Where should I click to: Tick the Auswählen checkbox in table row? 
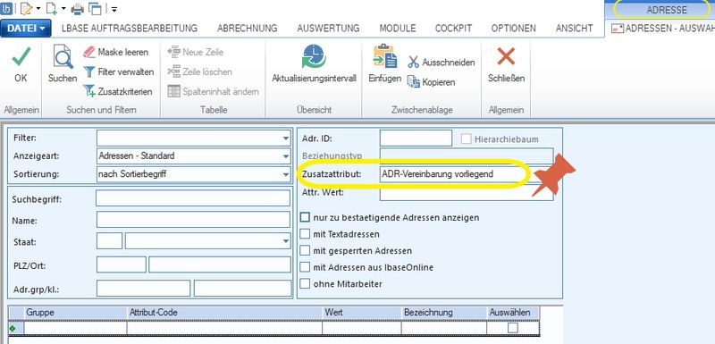[513, 328]
